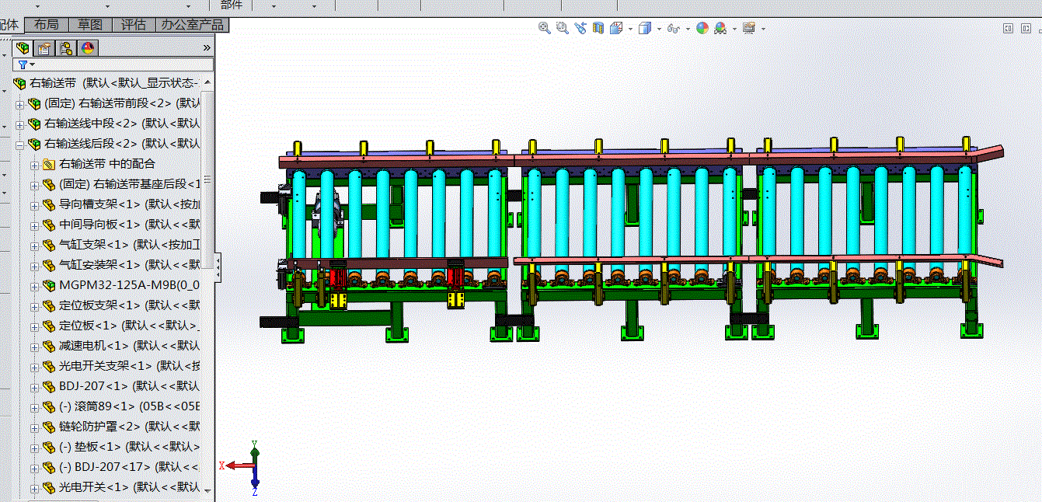Open the Display Style cube dropdown
This screenshot has height=502, width=1042.
pos(659,30)
